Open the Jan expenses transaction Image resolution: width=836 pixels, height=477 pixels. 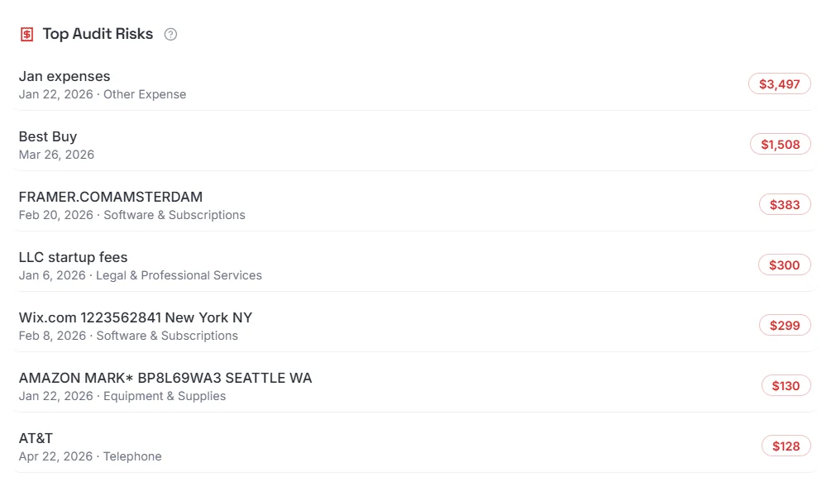click(415, 85)
